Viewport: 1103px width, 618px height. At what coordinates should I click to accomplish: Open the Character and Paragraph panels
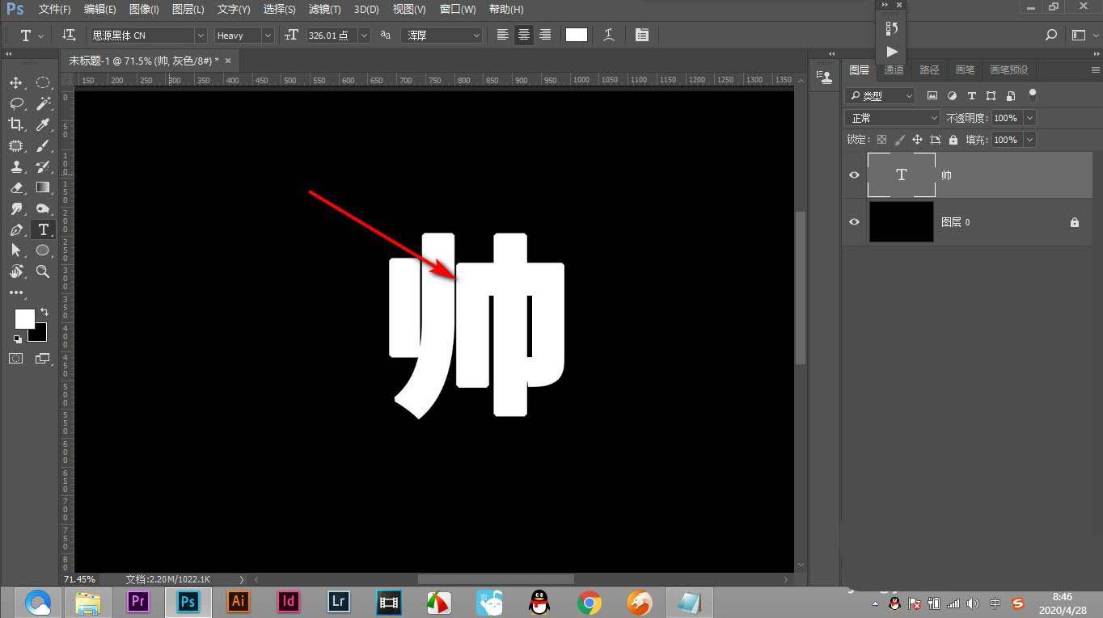click(x=642, y=35)
